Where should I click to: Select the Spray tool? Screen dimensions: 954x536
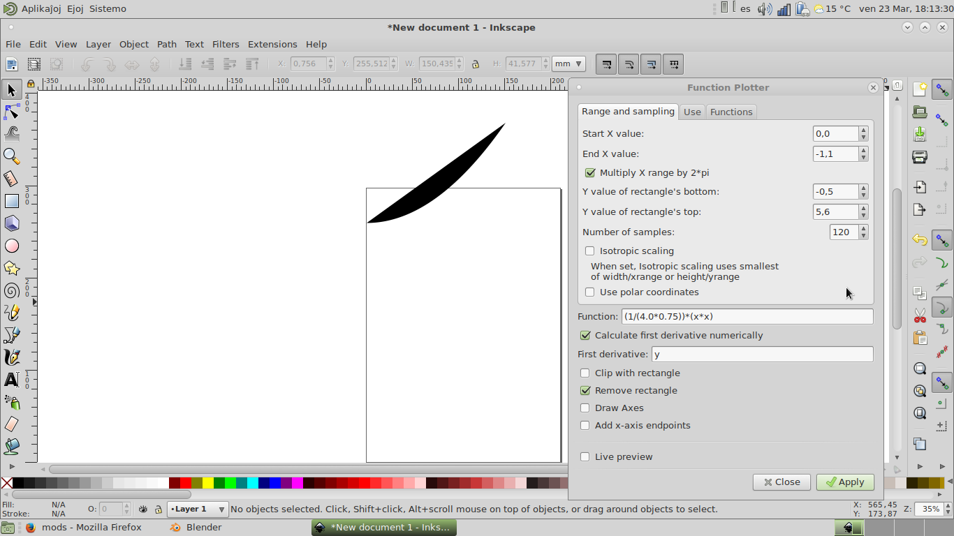[x=11, y=402]
